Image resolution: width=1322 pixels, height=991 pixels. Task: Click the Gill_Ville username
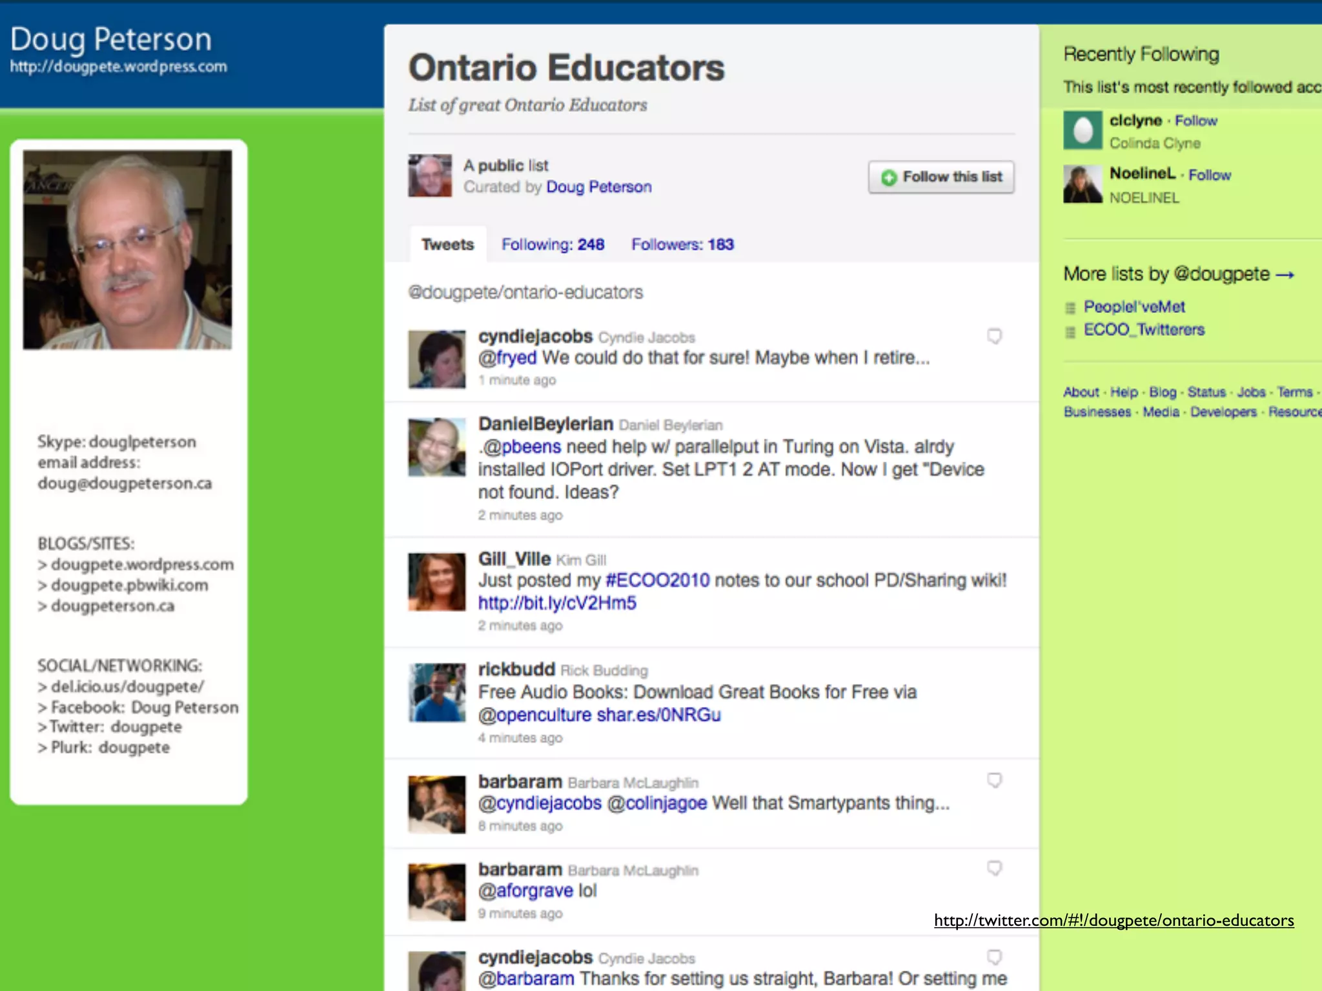pos(514,559)
